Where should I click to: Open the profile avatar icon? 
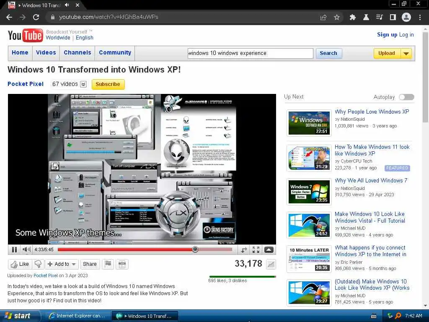coord(406,17)
